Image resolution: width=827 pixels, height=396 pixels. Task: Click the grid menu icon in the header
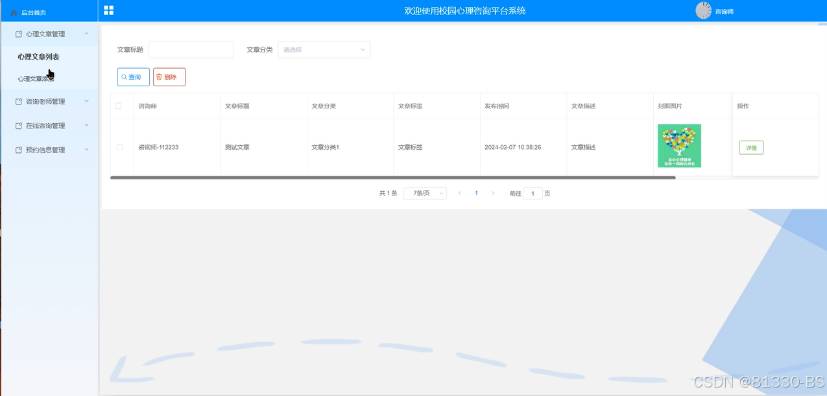pos(109,10)
